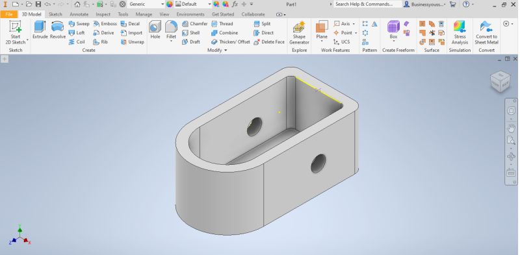The image size is (520, 255).
Task: Click the Decal tool
Action: 130,24
